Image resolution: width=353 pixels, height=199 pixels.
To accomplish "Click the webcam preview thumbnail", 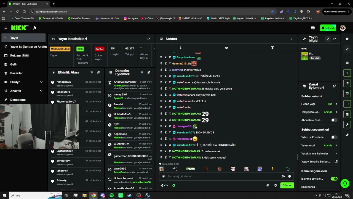I will (39, 126).
